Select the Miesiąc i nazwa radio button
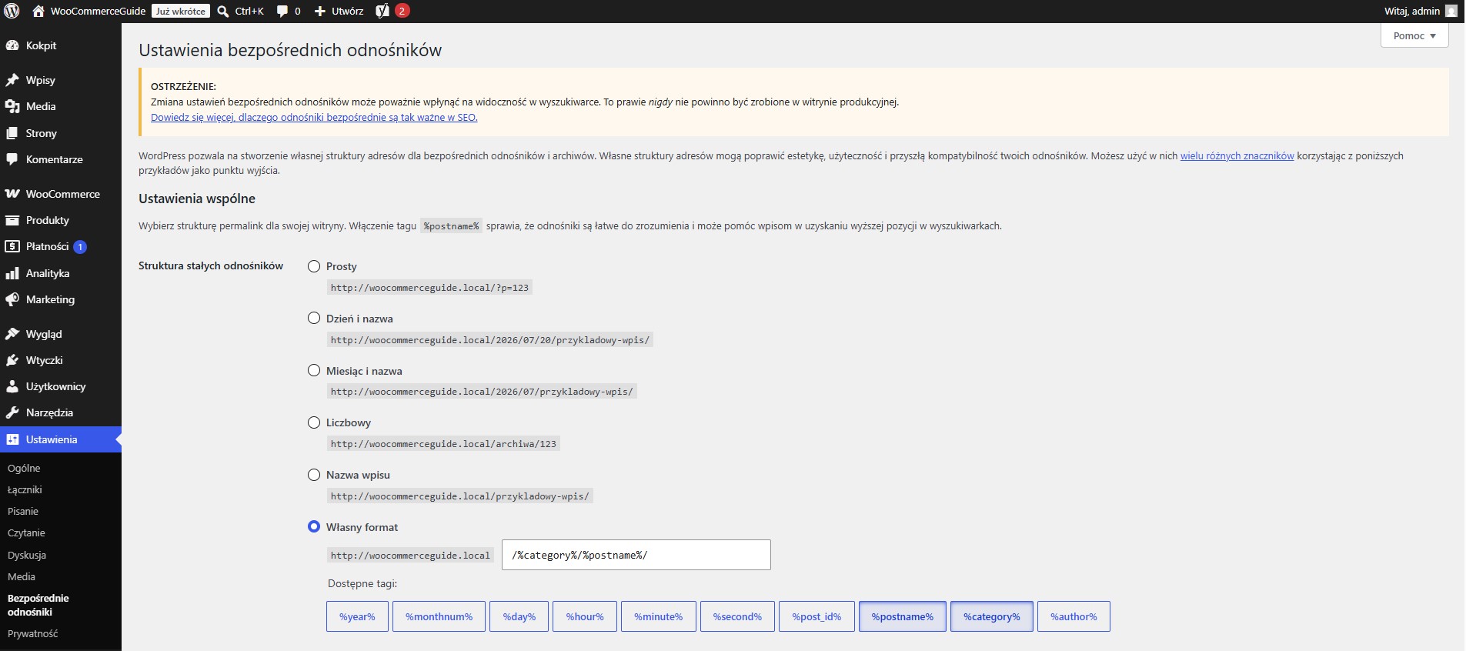The width and height of the screenshot is (1466, 651). click(x=314, y=370)
